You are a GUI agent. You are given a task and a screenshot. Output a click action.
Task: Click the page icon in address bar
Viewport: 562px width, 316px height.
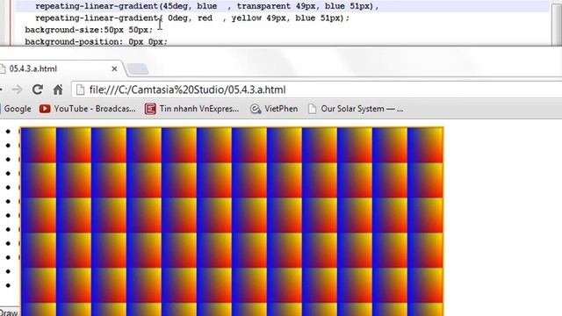80,90
